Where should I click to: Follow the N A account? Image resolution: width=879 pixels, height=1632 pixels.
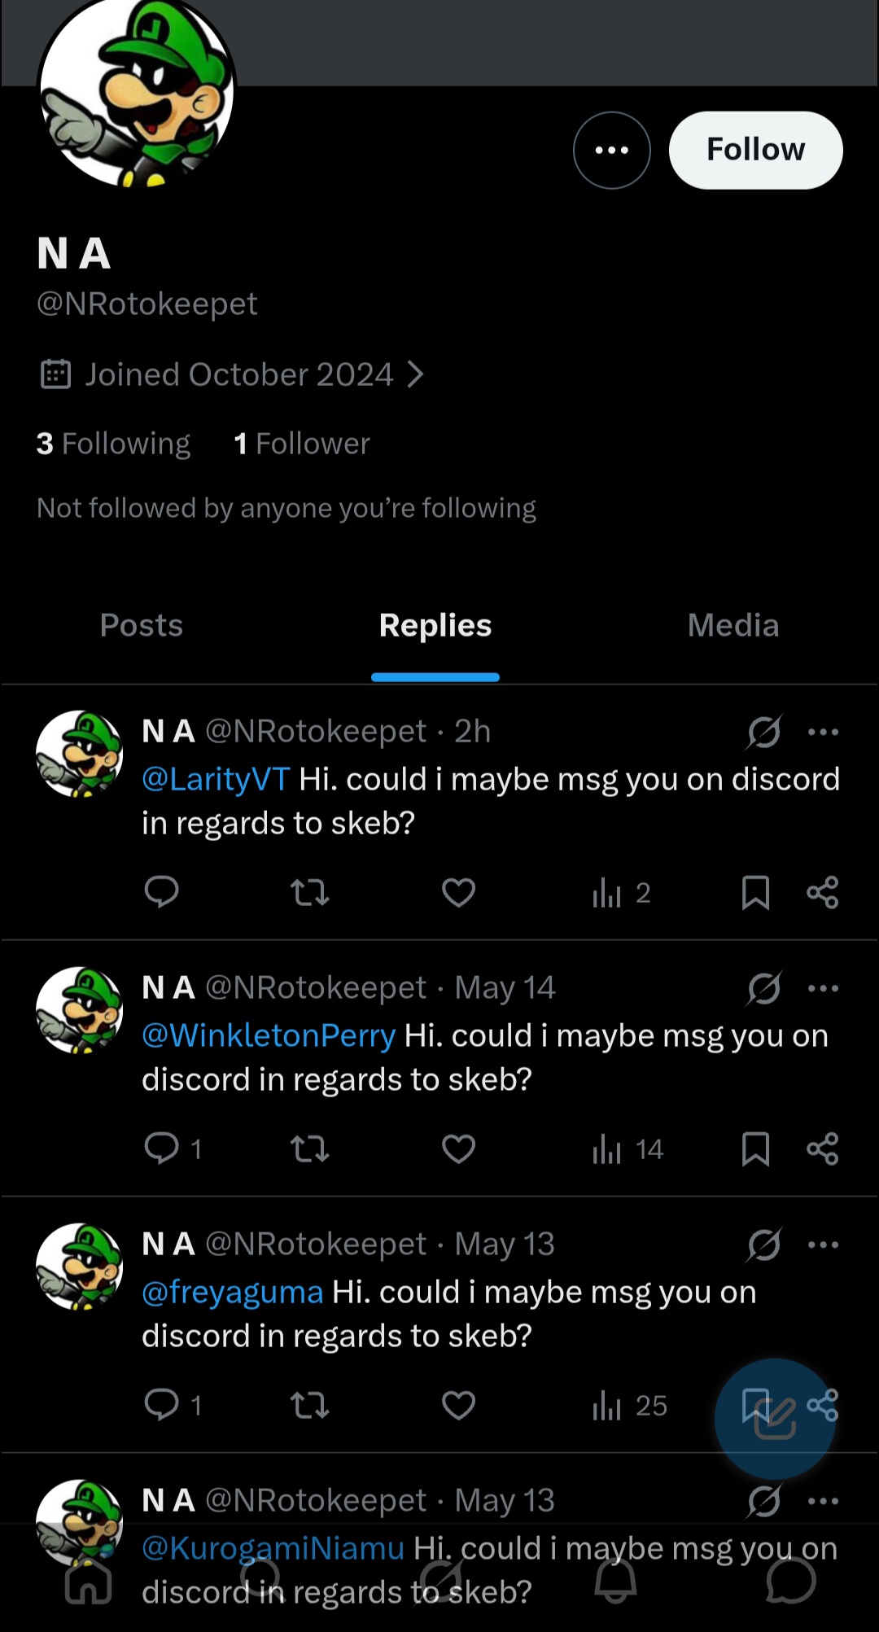756,151
